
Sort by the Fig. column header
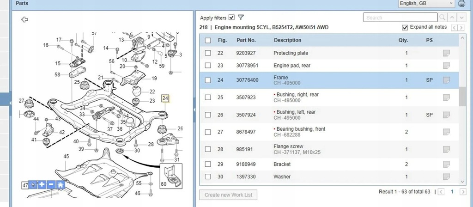click(222, 40)
